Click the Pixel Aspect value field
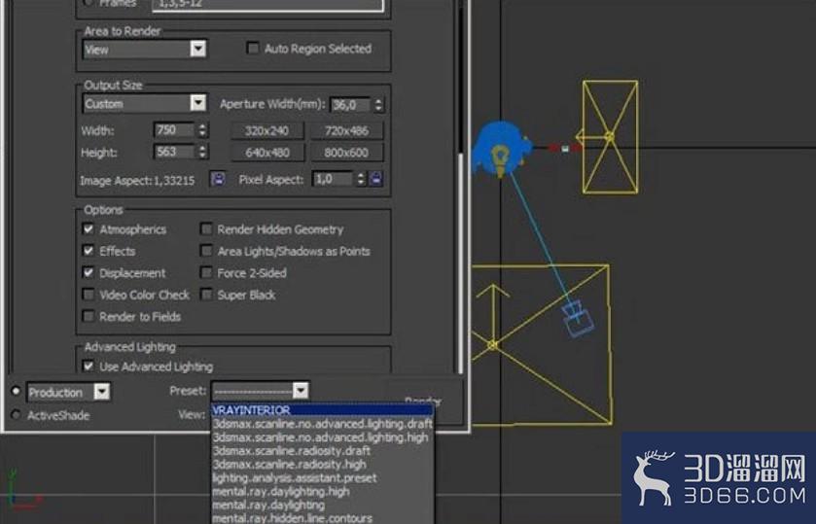Screen dimensions: 816x524 [x=333, y=179]
